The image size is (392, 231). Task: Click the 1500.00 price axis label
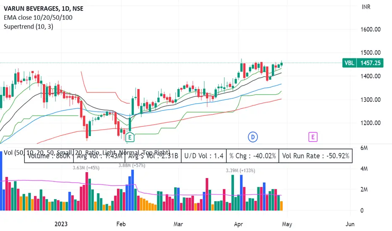[371, 52]
